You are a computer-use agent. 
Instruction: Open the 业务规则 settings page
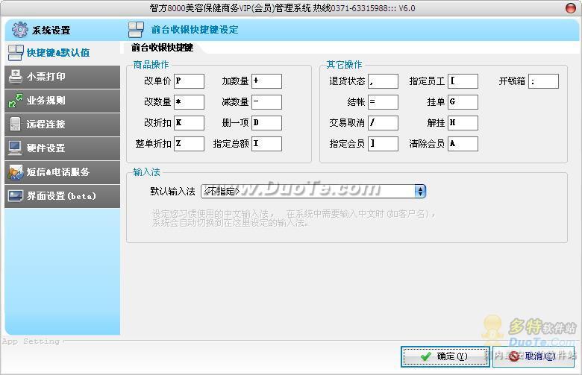click(63, 101)
